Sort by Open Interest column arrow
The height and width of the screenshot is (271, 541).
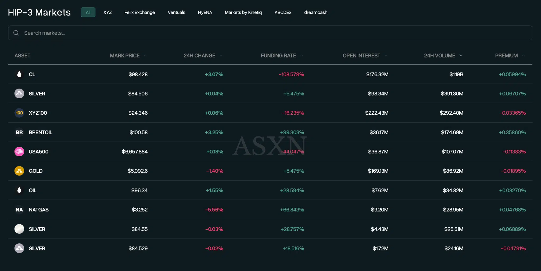point(386,56)
